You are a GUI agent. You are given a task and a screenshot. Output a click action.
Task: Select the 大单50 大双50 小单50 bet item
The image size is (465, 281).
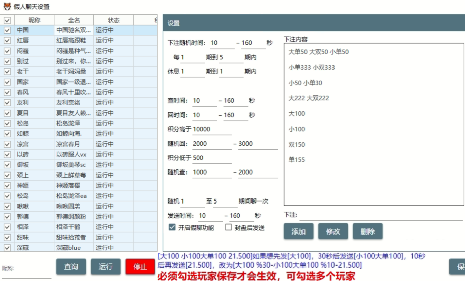pos(319,52)
